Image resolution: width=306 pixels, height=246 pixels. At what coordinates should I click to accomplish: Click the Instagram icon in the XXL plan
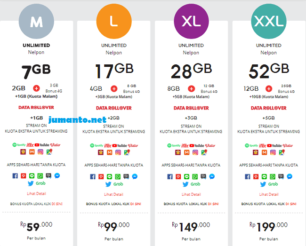(x=273, y=152)
